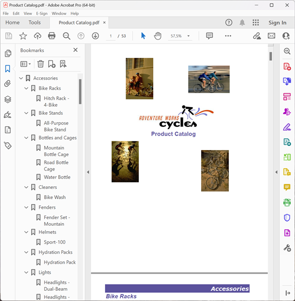Activate the Selection arrow tool

click(x=143, y=36)
